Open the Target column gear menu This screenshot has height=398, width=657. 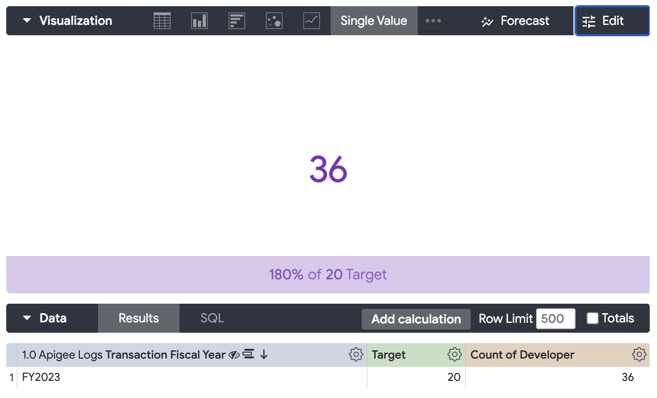(454, 354)
